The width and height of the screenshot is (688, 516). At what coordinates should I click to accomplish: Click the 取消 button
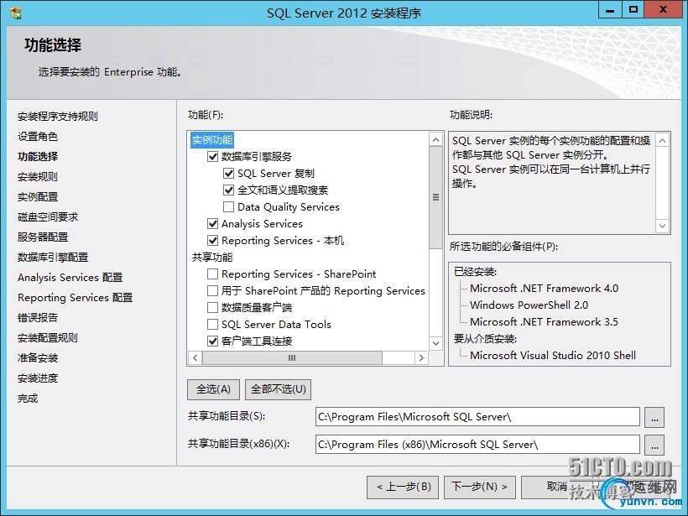click(x=557, y=487)
